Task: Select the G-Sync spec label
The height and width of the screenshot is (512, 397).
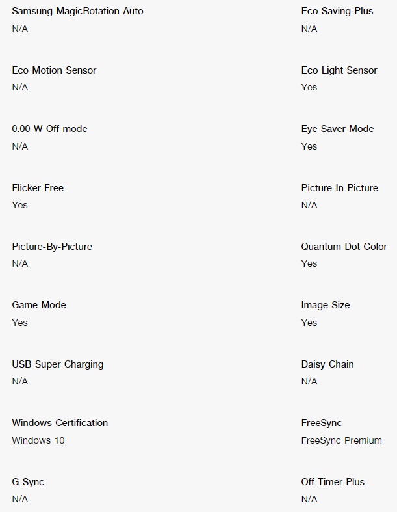Action: pos(28,482)
